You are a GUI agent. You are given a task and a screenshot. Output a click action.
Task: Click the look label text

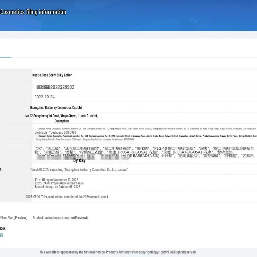click(3, 228)
